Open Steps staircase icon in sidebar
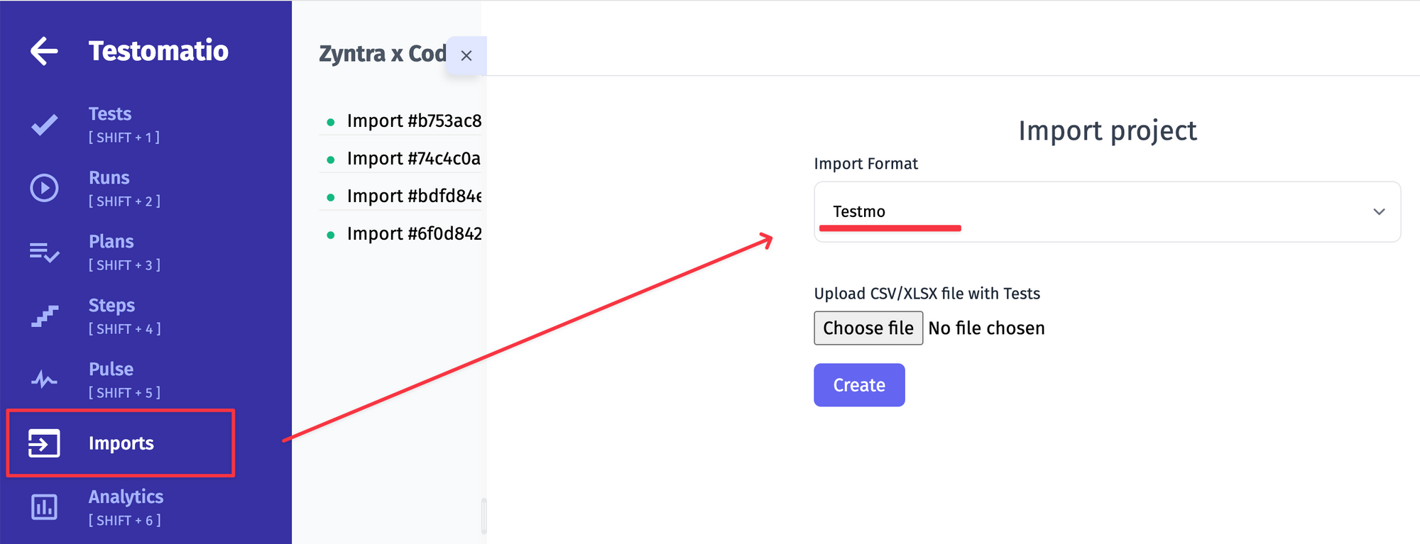1420x544 pixels. [x=44, y=316]
